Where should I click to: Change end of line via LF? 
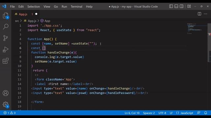tap(171, 113)
